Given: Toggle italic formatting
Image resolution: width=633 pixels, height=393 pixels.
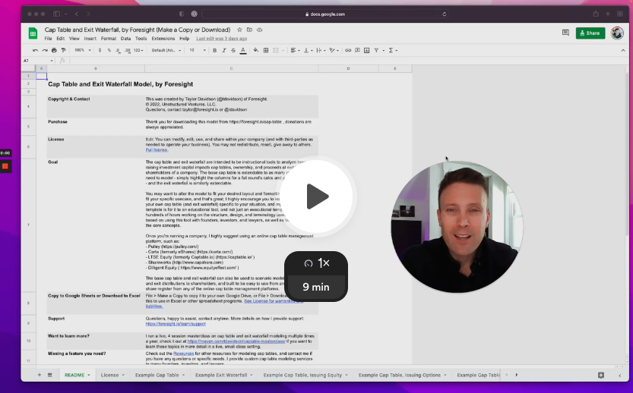Looking at the screenshot, I should (x=224, y=50).
